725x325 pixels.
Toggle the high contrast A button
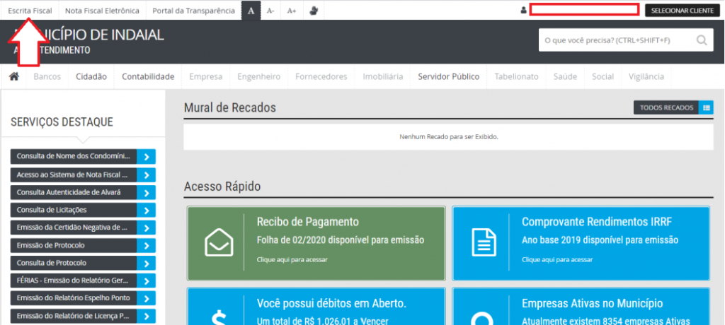pyautogui.click(x=251, y=11)
